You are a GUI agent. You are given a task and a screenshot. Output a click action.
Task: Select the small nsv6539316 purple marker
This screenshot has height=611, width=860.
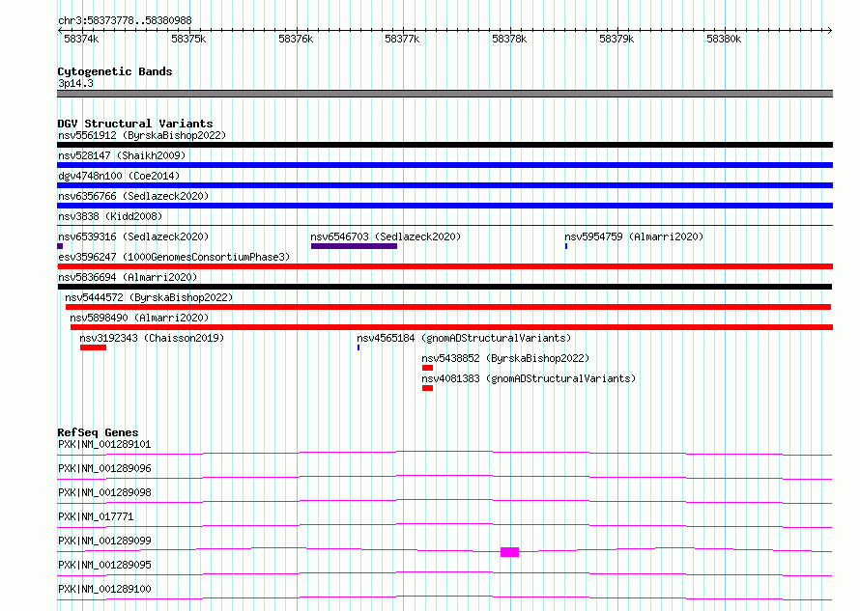coord(60,246)
